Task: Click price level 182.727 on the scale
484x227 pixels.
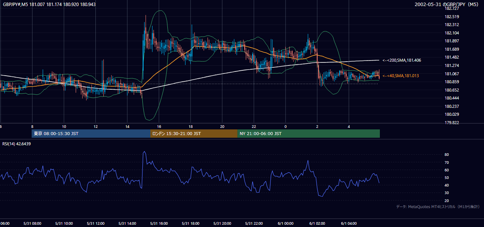Action: pos(452,8)
